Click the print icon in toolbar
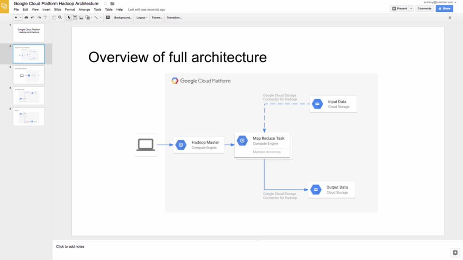This screenshot has height=260, width=463. coord(26,18)
